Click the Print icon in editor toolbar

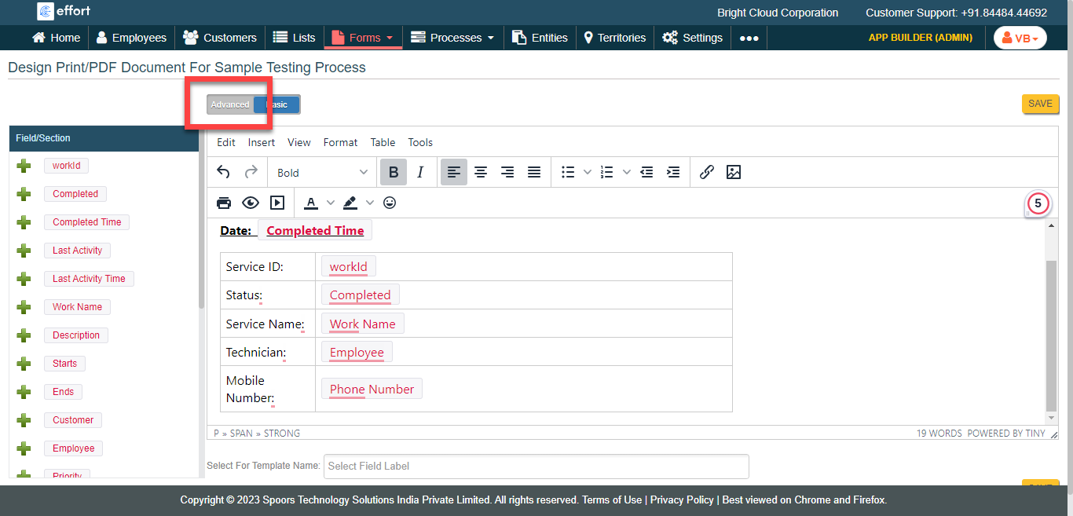(x=224, y=203)
